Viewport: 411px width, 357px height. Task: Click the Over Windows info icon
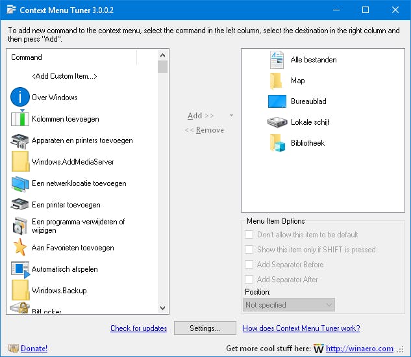(x=21, y=98)
